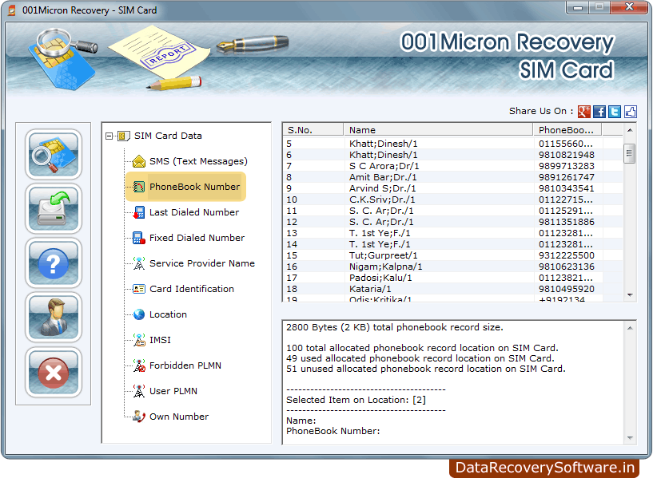653x478 pixels.
Task: Minimize the 001Micron Recovery window
Action: tap(578, 7)
